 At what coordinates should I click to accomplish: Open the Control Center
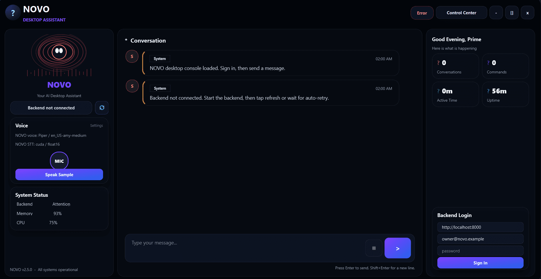[461, 13]
